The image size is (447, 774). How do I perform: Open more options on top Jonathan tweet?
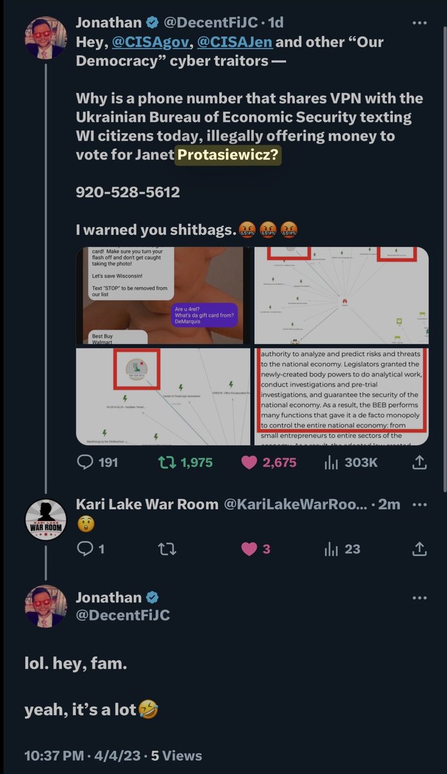coord(419,23)
